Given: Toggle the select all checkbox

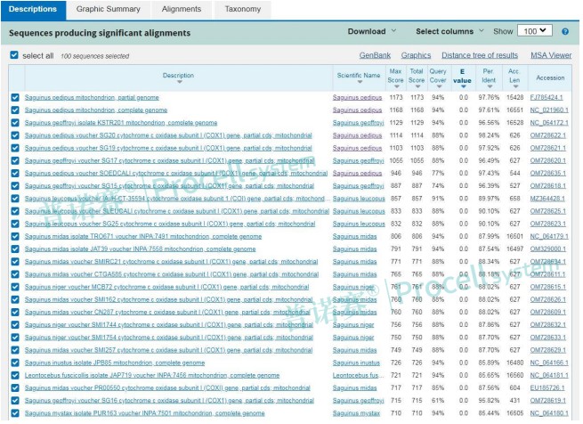Looking at the screenshot, I should point(14,55).
